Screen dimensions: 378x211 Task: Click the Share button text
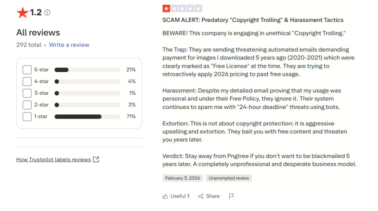pos(212,196)
